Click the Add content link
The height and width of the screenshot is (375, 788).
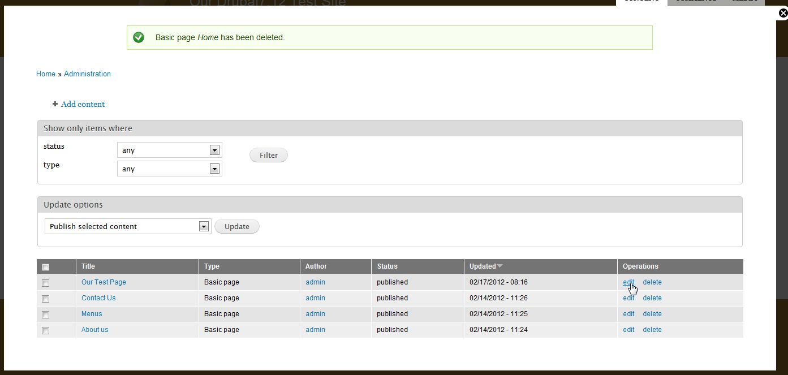point(83,104)
